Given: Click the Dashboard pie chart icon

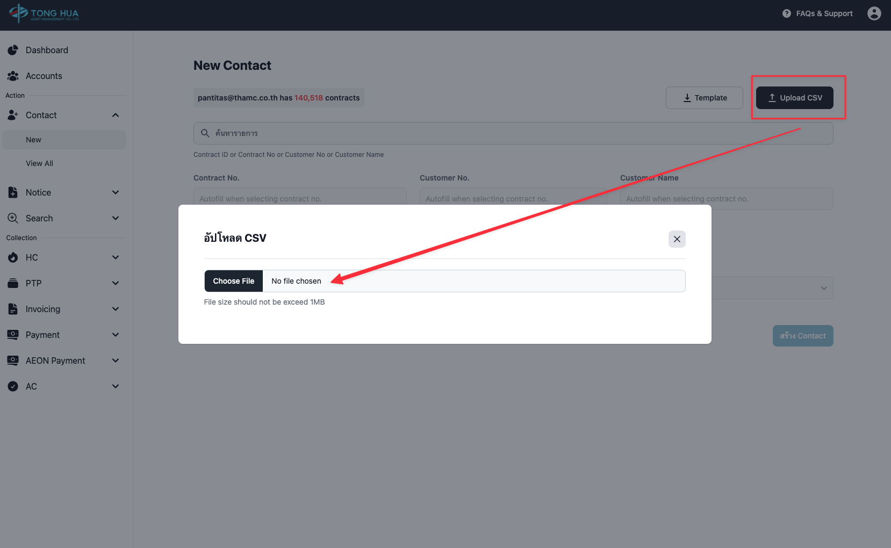Looking at the screenshot, I should click(x=13, y=50).
